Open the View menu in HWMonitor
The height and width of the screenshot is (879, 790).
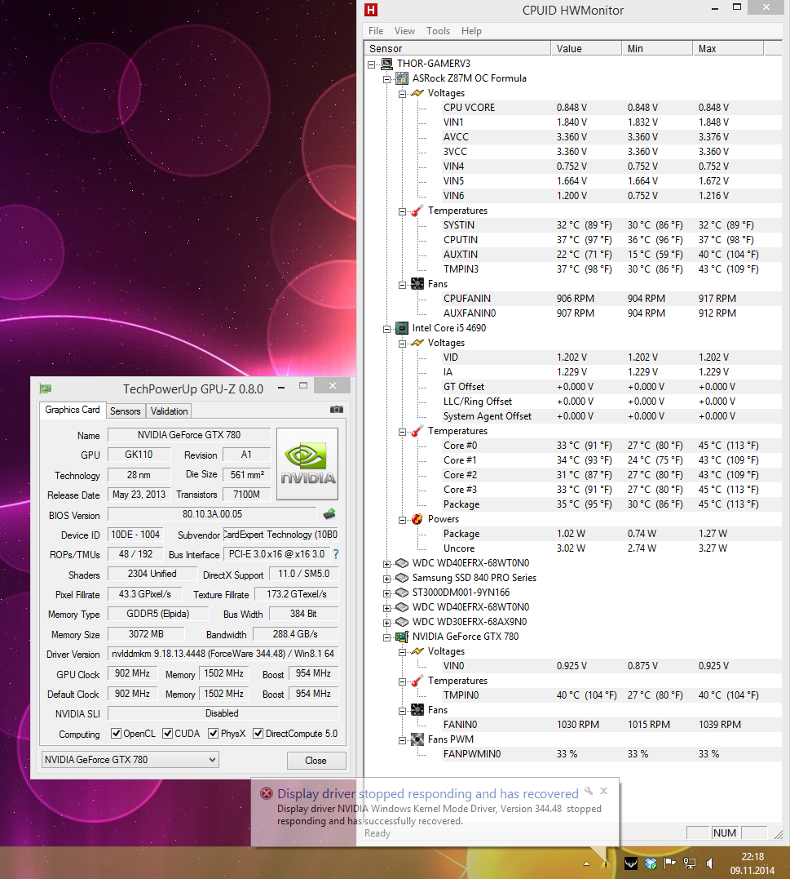click(404, 31)
